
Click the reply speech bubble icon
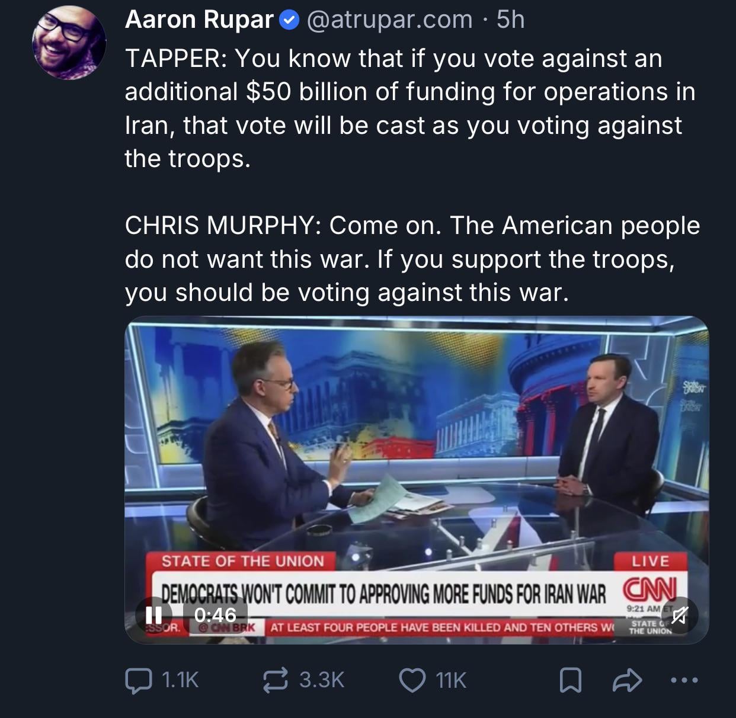click(x=138, y=680)
